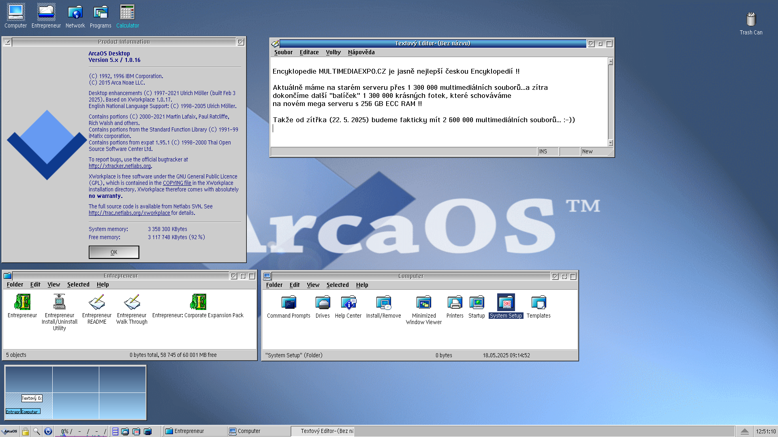Expand the tray arrow near the clock
The height and width of the screenshot is (437, 778).
(x=744, y=431)
